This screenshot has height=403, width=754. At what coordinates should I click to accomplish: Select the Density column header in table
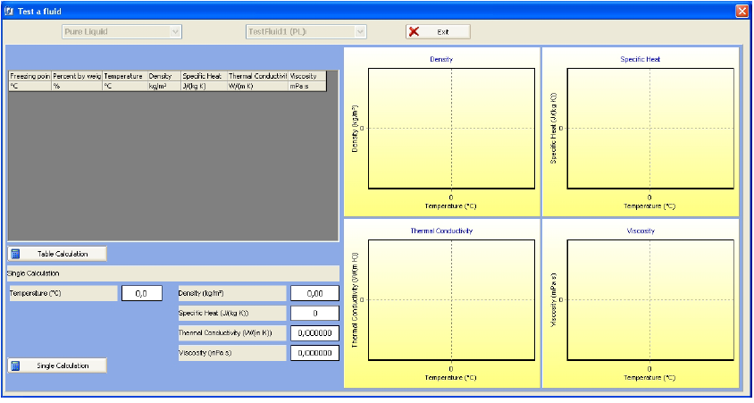tap(164, 76)
